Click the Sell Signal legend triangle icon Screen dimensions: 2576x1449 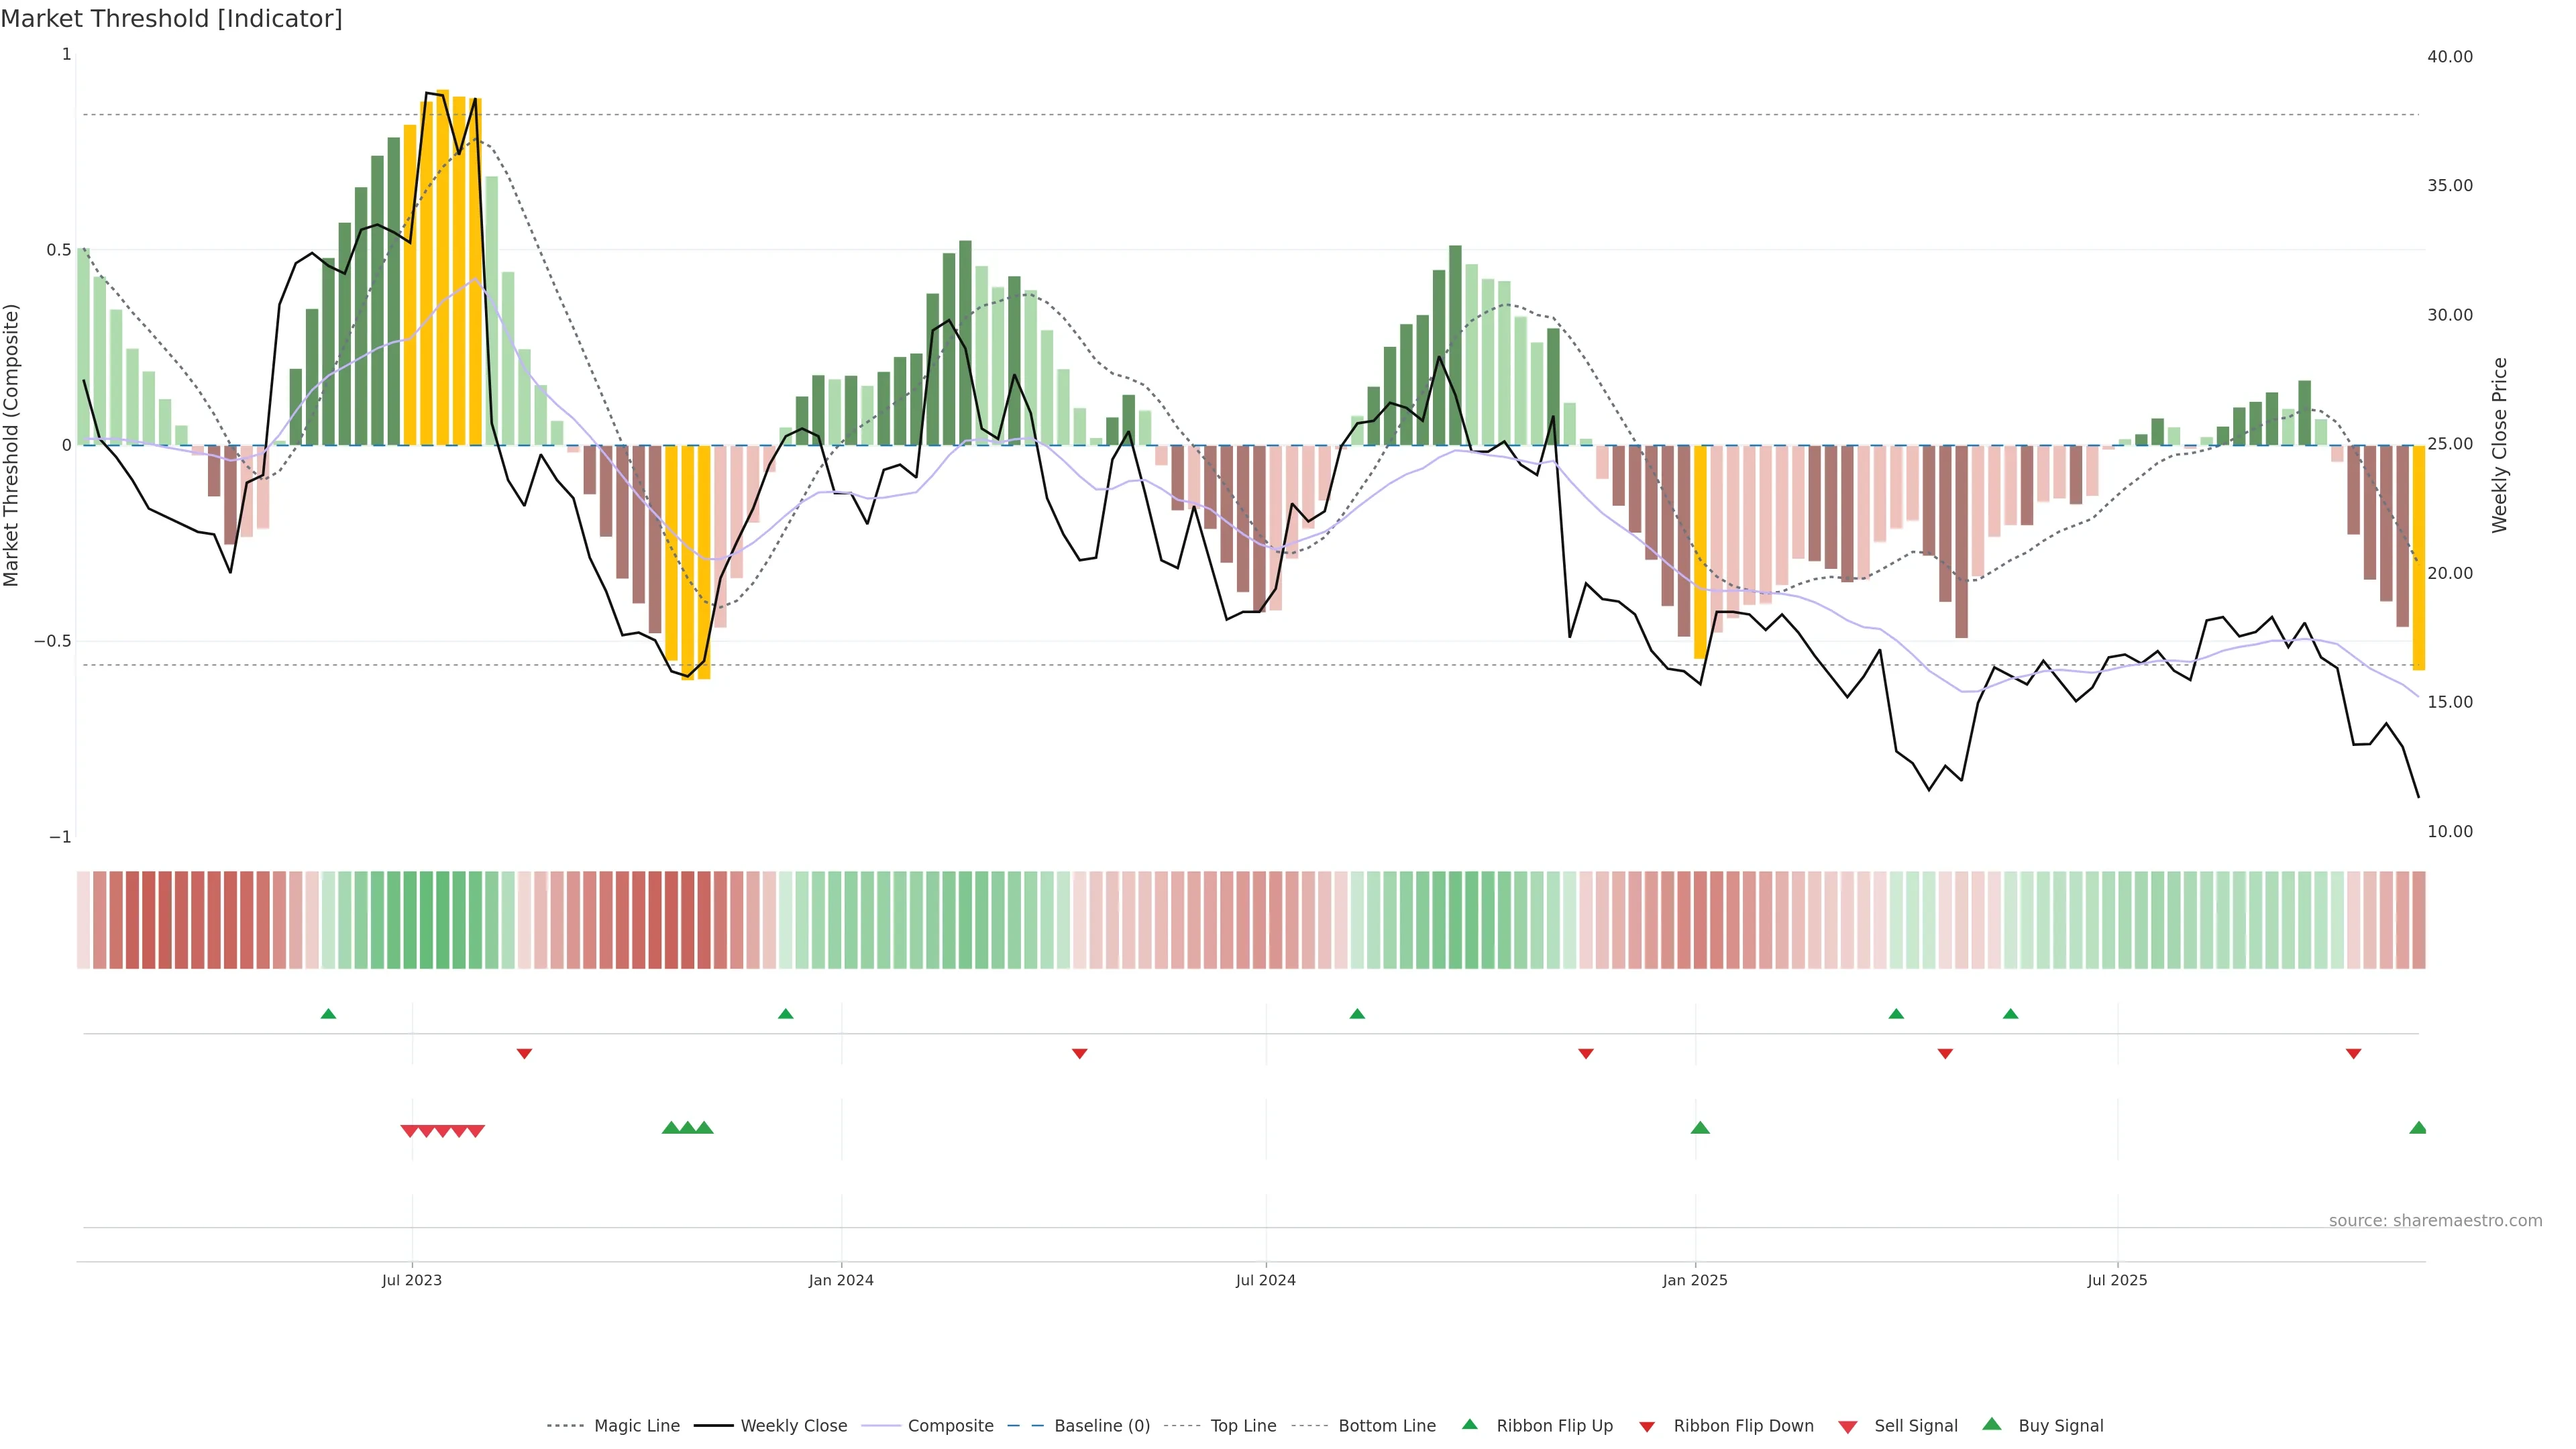click(1847, 1426)
